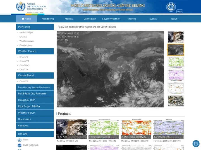Image resolution: width=201 pixels, height=150 pixels.
Task: Select the first color satellite carousel thumbnail
Action: [x=176, y=37]
